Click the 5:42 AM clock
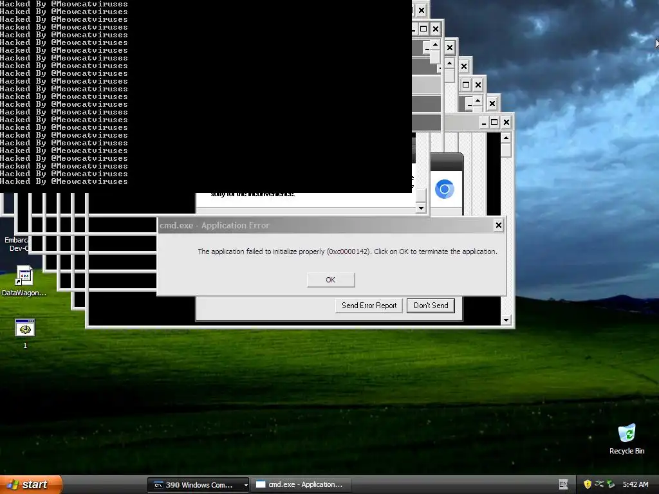The image size is (659, 494). [x=635, y=484]
